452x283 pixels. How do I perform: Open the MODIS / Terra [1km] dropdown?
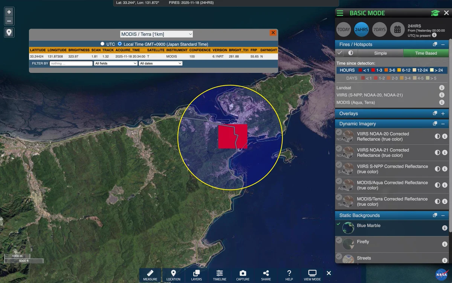point(156,34)
